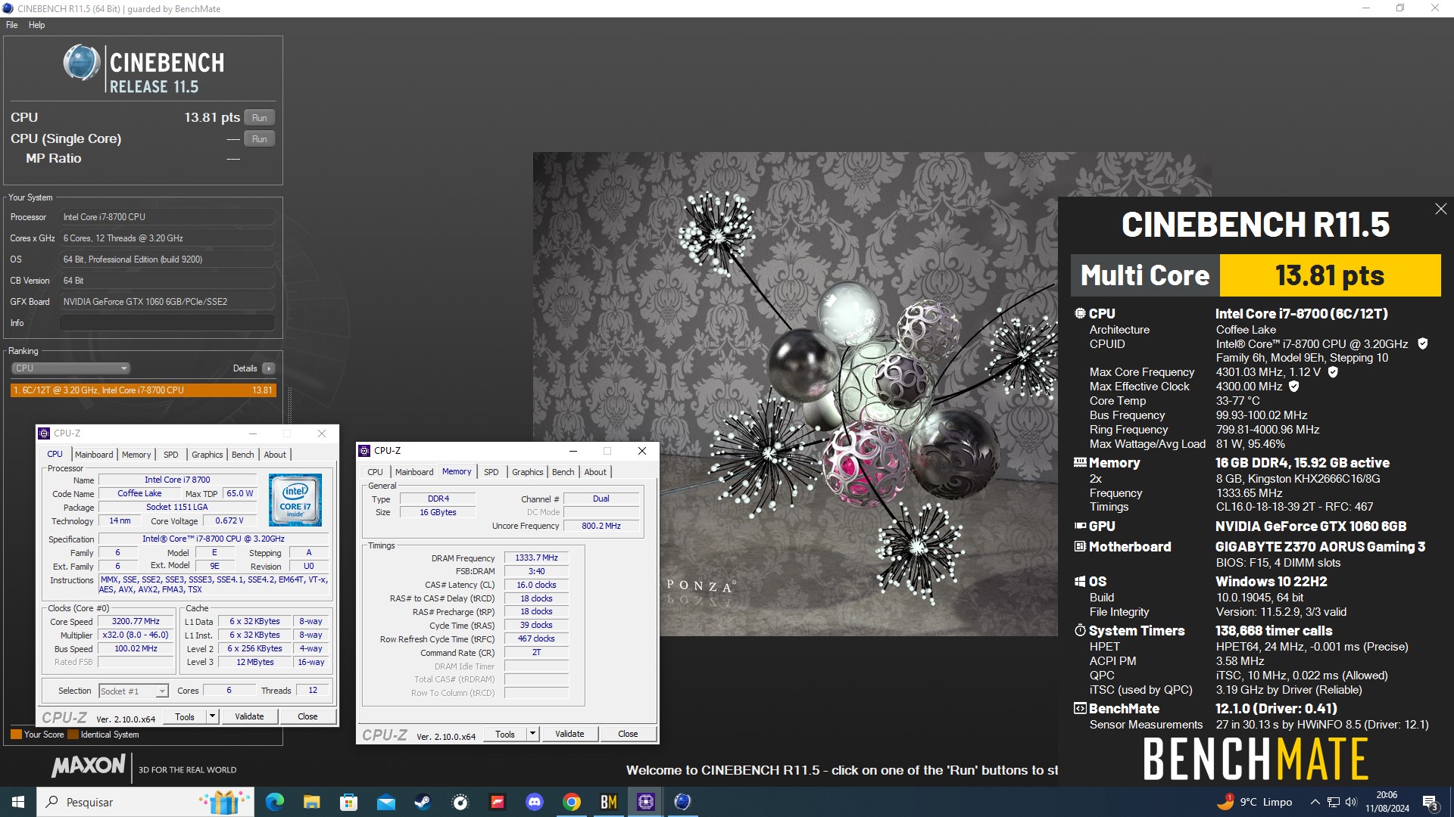The width and height of the screenshot is (1454, 817).
Task: Click the shield icon beside Max Effective Clock
Action: pos(1294,387)
